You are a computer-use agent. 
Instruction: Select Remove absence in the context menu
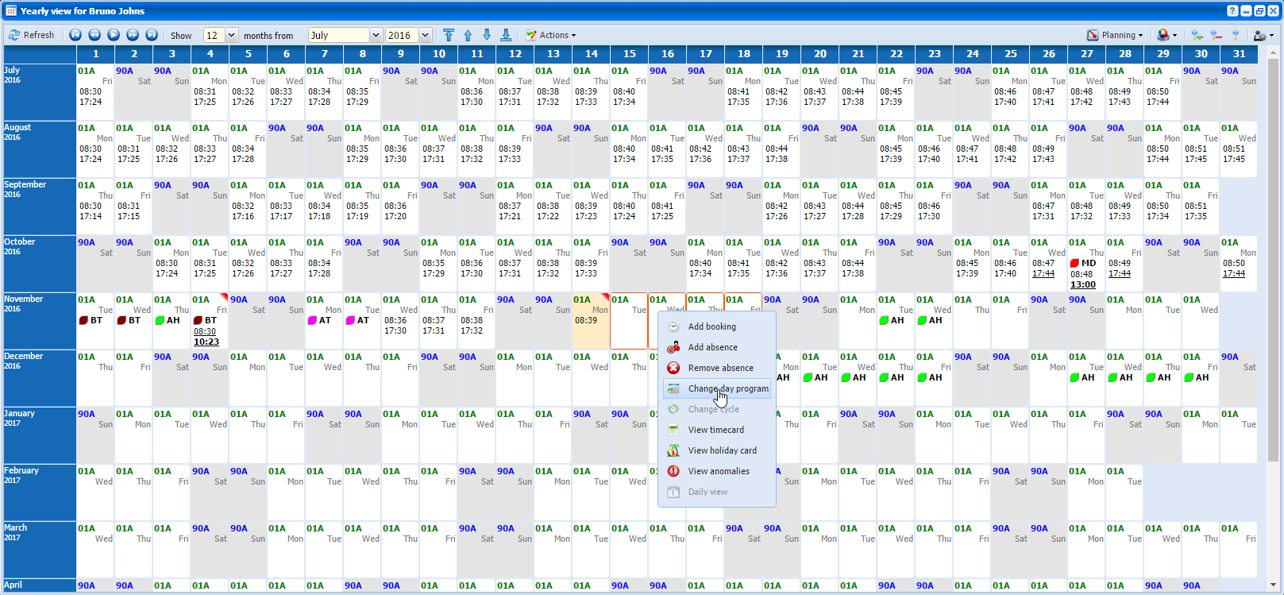(720, 368)
